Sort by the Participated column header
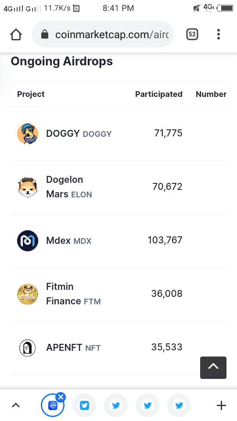 pyautogui.click(x=158, y=94)
